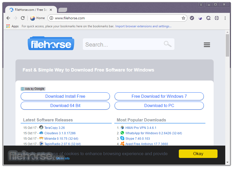
Task: Import browser extensions and settings link
Action: 143,26
